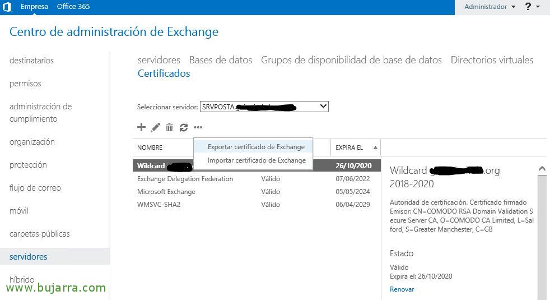Click the plus icon to add certificate
The image size is (550, 300).
141,127
